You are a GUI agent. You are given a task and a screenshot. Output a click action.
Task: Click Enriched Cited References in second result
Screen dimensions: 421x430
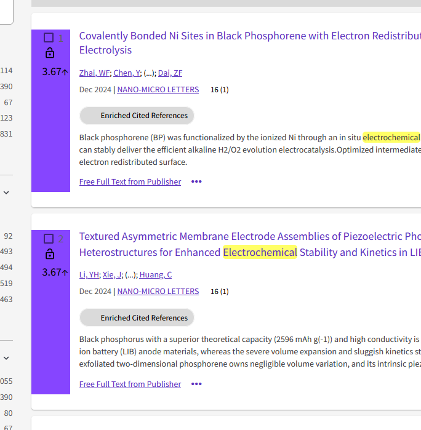click(137, 317)
